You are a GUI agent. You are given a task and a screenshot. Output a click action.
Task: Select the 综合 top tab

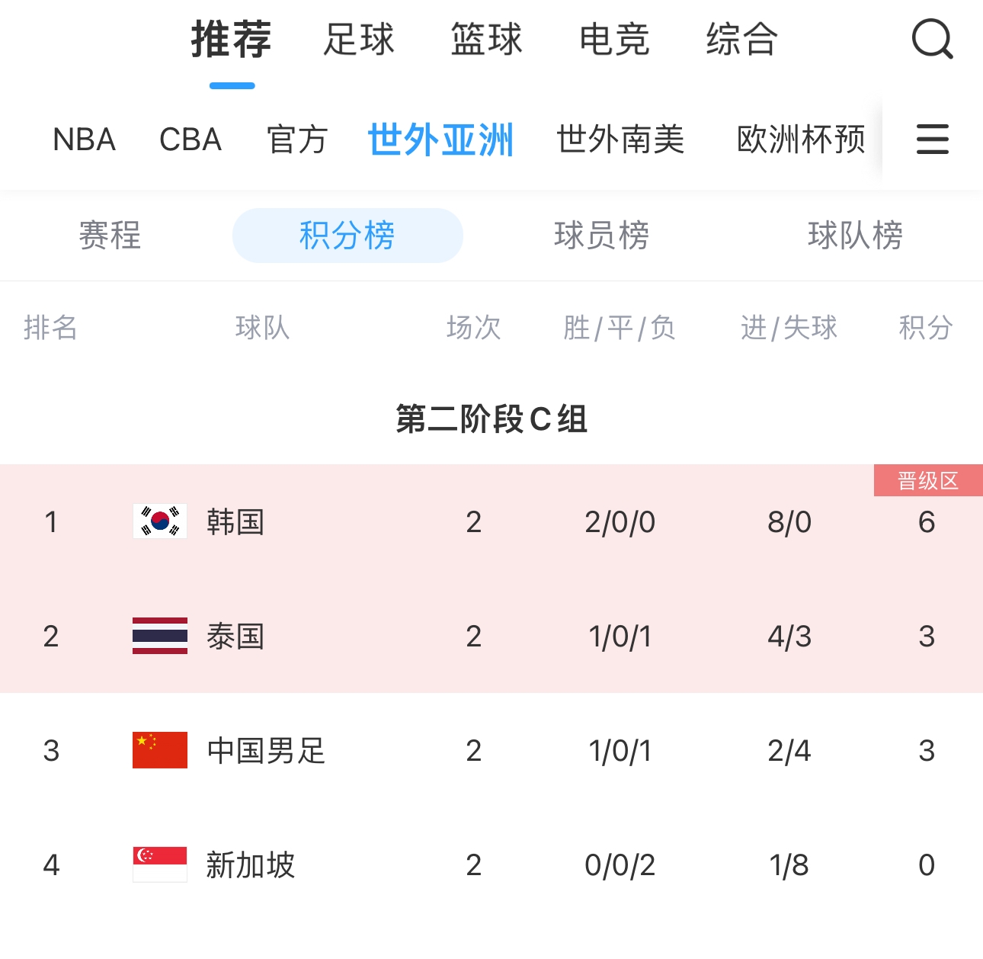tap(741, 40)
